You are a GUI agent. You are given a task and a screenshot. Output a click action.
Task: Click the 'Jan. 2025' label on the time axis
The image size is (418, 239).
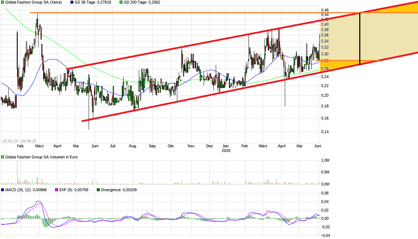click(x=226, y=148)
